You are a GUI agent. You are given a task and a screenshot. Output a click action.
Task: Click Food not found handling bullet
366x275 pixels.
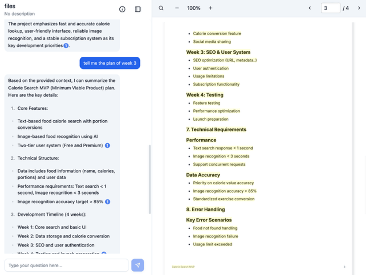click(x=215, y=228)
